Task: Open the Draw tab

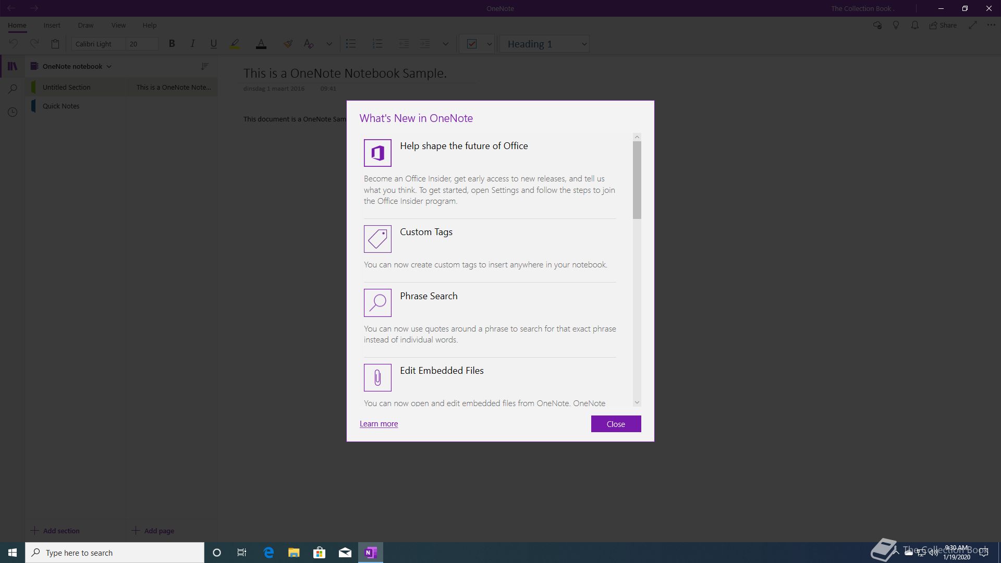Action: click(x=86, y=25)
